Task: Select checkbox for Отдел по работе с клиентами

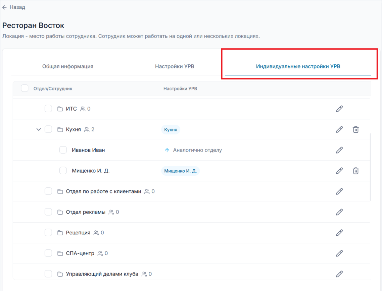Action: (48, 191)
